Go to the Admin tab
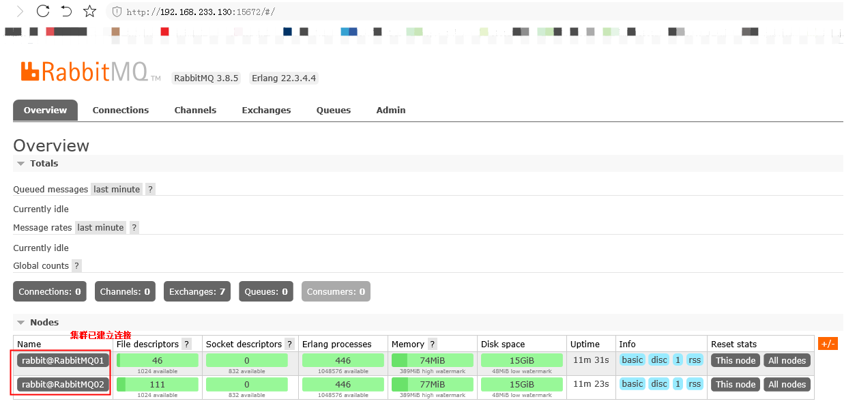The image size is (857, 410). (391, 111)
